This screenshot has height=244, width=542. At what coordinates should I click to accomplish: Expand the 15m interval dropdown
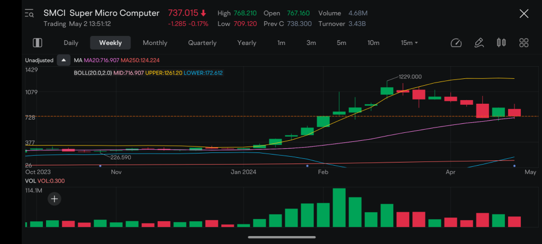409,43
